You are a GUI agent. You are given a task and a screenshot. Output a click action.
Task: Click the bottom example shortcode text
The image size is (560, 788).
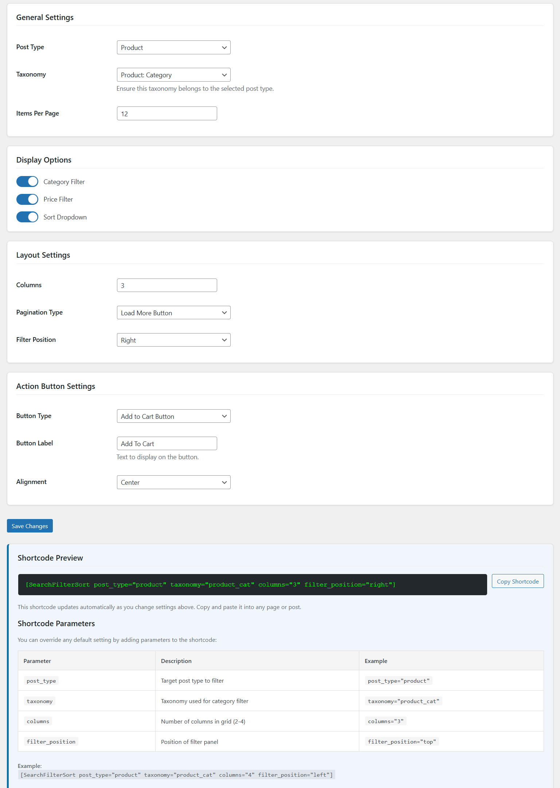176,775
